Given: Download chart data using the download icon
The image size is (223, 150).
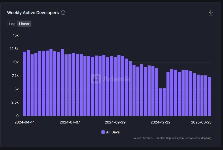Looking at the screenshot, I should coord(211,13).
